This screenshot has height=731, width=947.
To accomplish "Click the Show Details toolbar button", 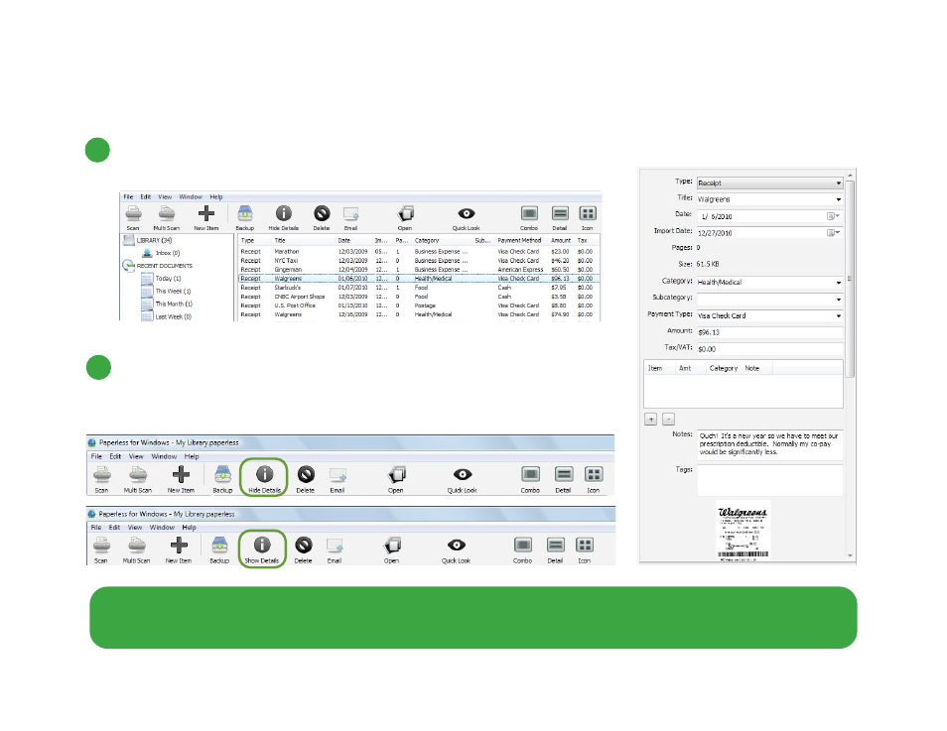I will point(261,548).
